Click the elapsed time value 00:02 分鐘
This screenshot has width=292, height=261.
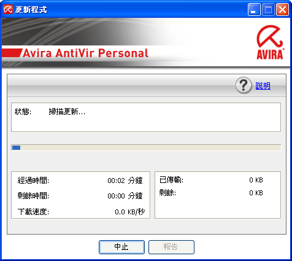click(x=125, y=181)
